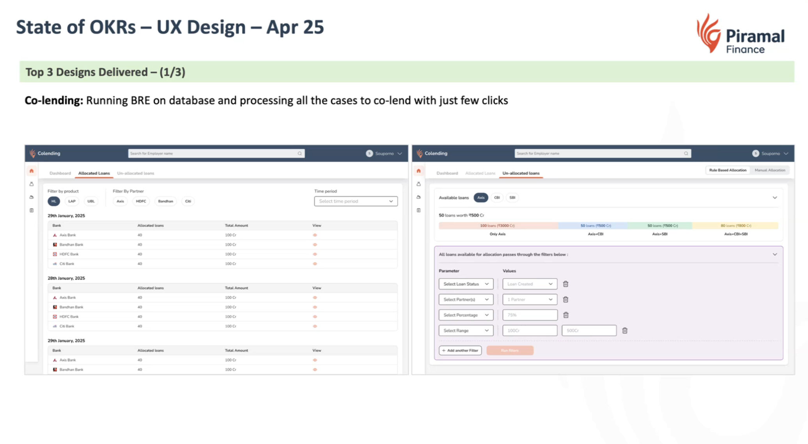The width and height of the screenshot is (808, 444).
Task: Open 1 Partner value dropdown
Action: (x=530, y=300)
